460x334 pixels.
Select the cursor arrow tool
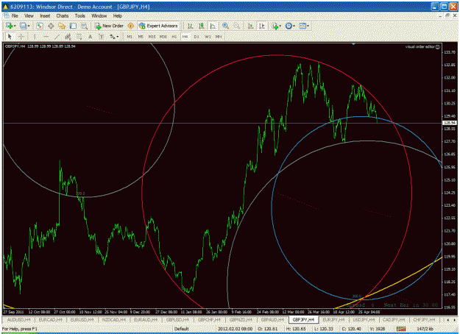[x=10, y=37]
